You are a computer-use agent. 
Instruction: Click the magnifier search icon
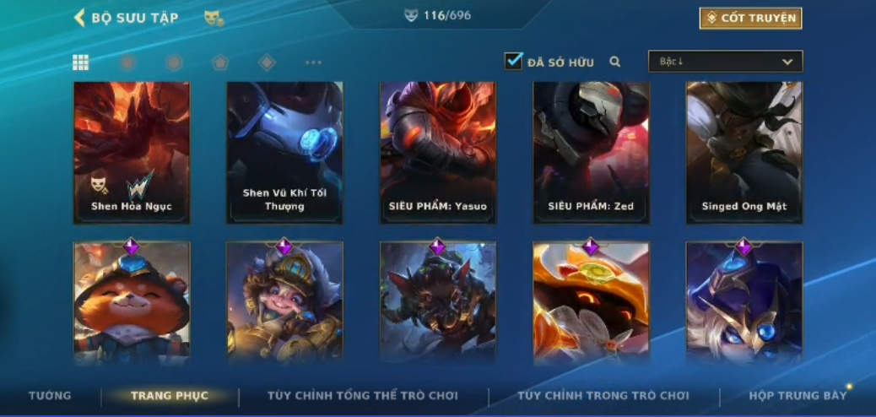click(x=615, y=62)
